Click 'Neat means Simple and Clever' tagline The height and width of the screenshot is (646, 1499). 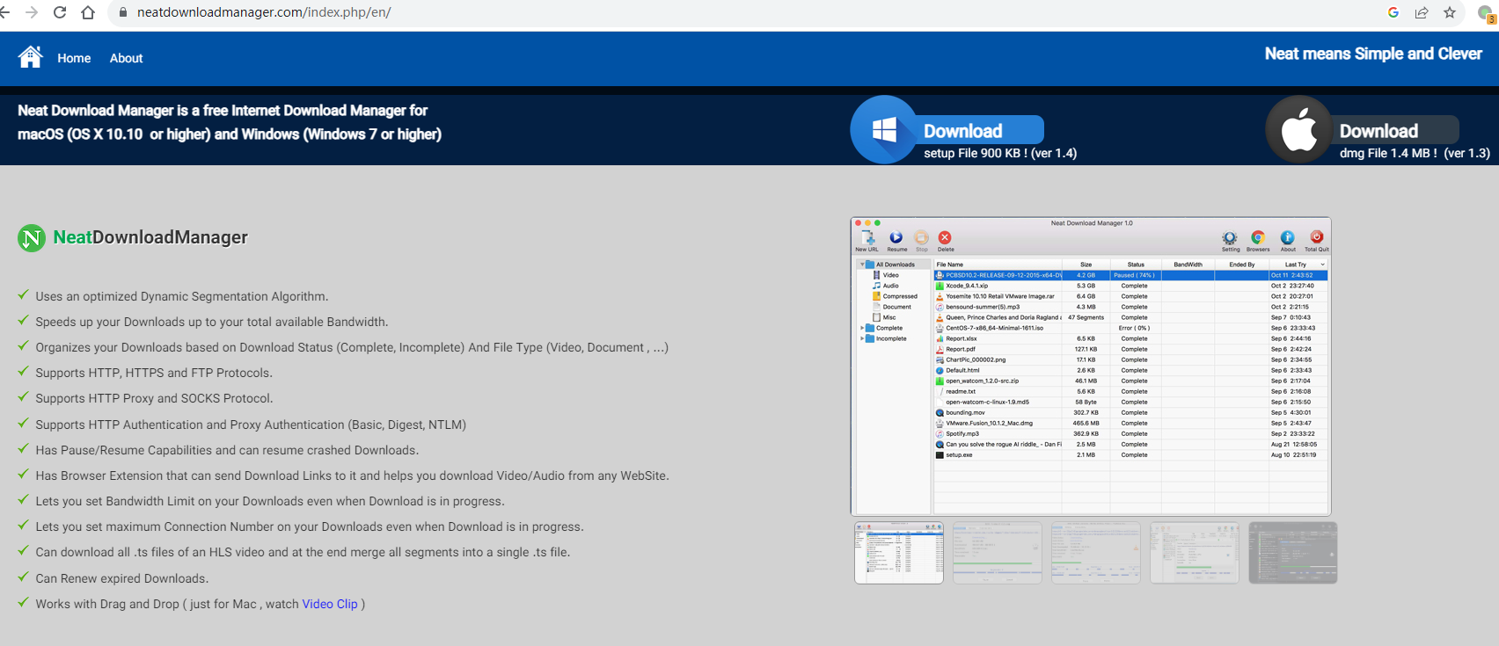click(1373, 54)
